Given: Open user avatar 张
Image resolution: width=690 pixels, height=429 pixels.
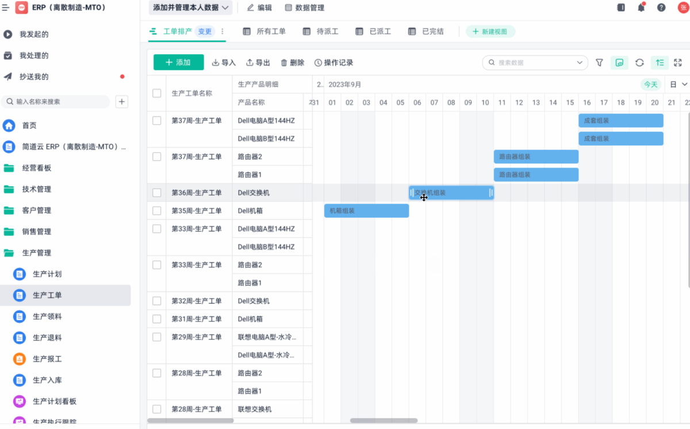Looking at the screenshot, I should click(683, 7).
